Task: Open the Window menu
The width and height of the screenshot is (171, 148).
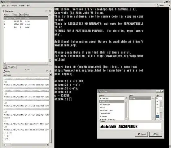Action: (21, 6)
